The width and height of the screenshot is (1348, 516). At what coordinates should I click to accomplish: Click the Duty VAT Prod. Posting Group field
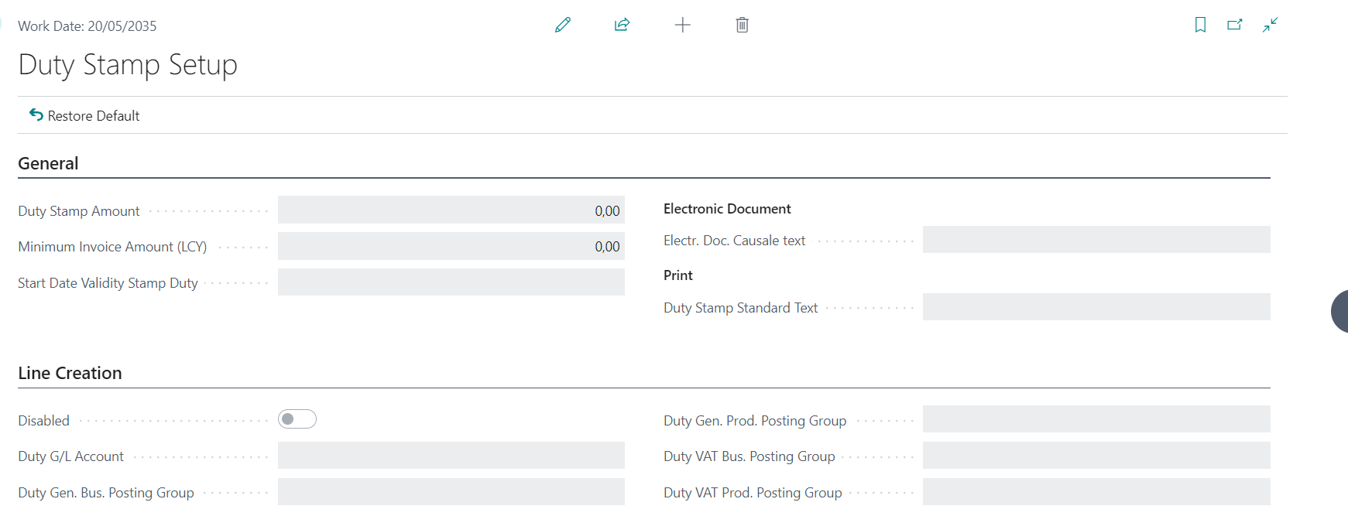tap(1096, 492)
